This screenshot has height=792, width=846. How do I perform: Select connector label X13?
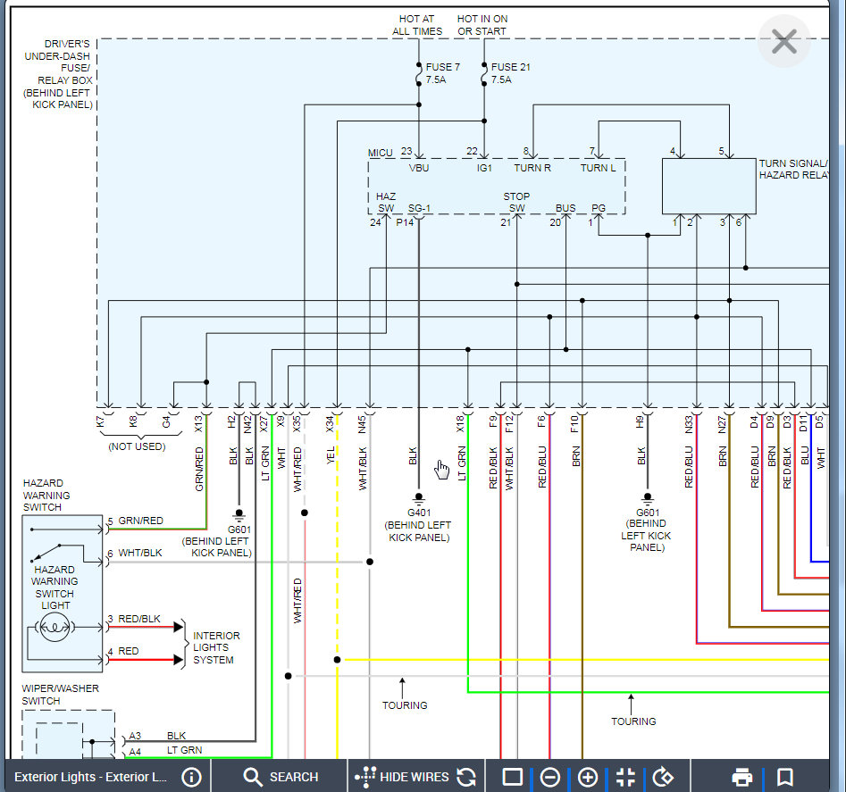tap(198, 424)
